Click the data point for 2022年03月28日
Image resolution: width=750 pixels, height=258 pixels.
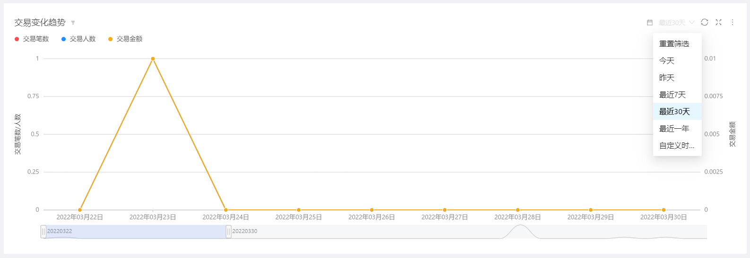518,210
